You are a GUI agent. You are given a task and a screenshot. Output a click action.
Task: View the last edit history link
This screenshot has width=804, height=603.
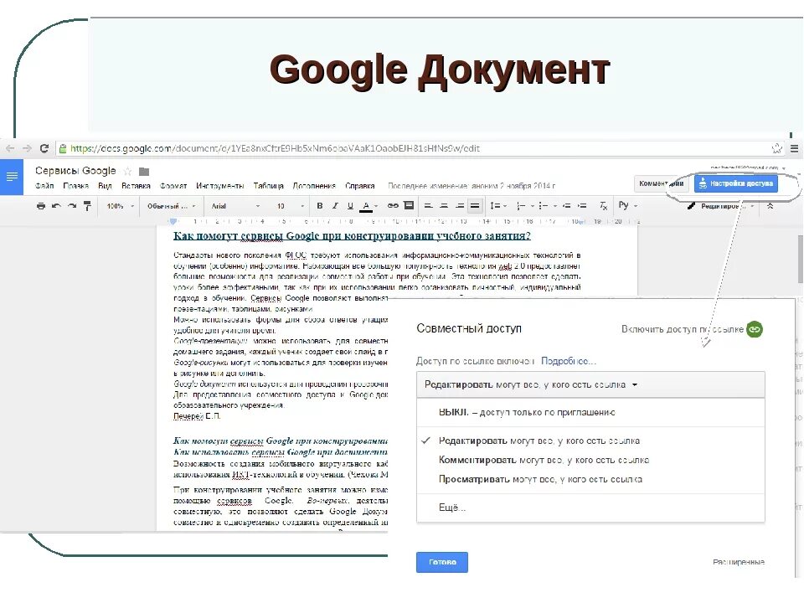click(472, 186)
